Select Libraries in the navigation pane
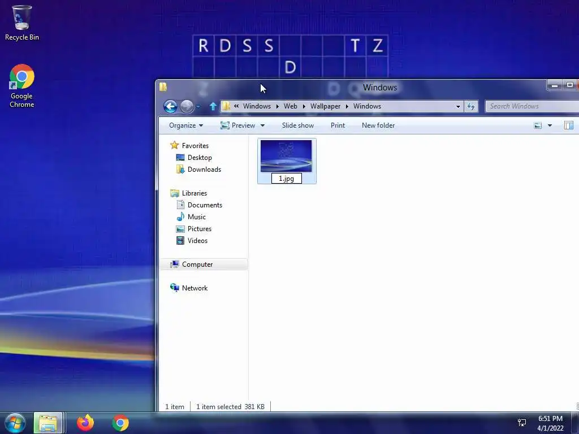The width and height of the screenshot is (579, 434). [195, 193]
